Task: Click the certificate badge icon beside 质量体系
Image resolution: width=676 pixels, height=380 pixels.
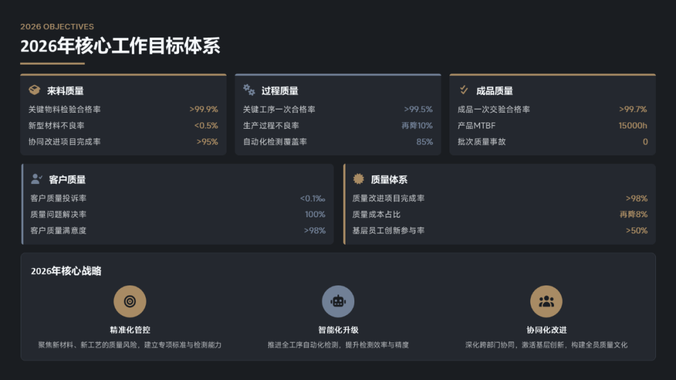Action: tap(358, 179)
